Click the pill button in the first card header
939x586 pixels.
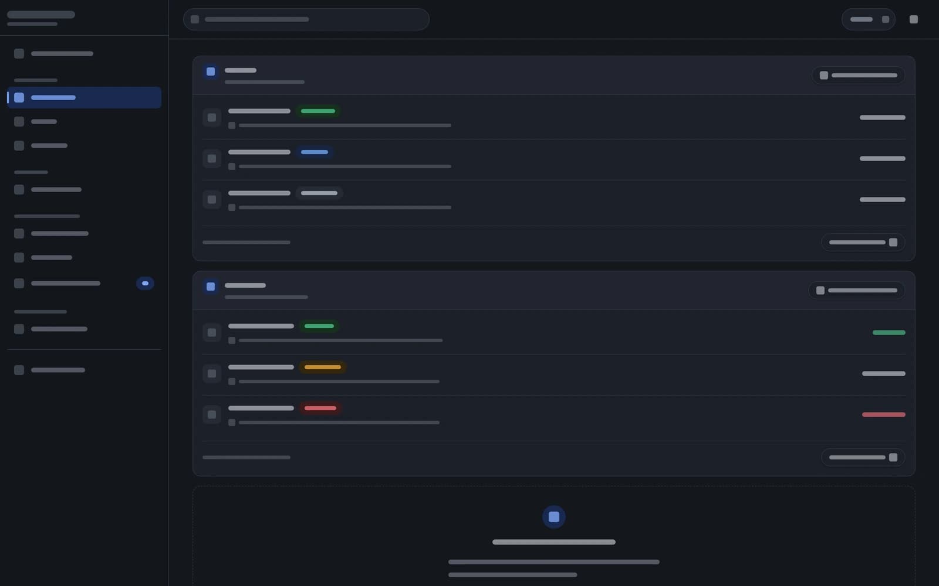click(858, 75)
